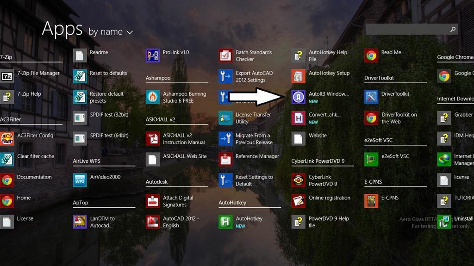Image resolution: width=474 pixels, height=266 pixels.
Task: Focus the Apps search box
Action: [x=412, y=29]
